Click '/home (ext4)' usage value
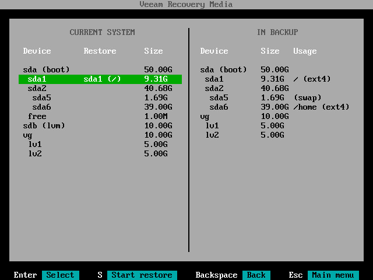 click(321, 107)
